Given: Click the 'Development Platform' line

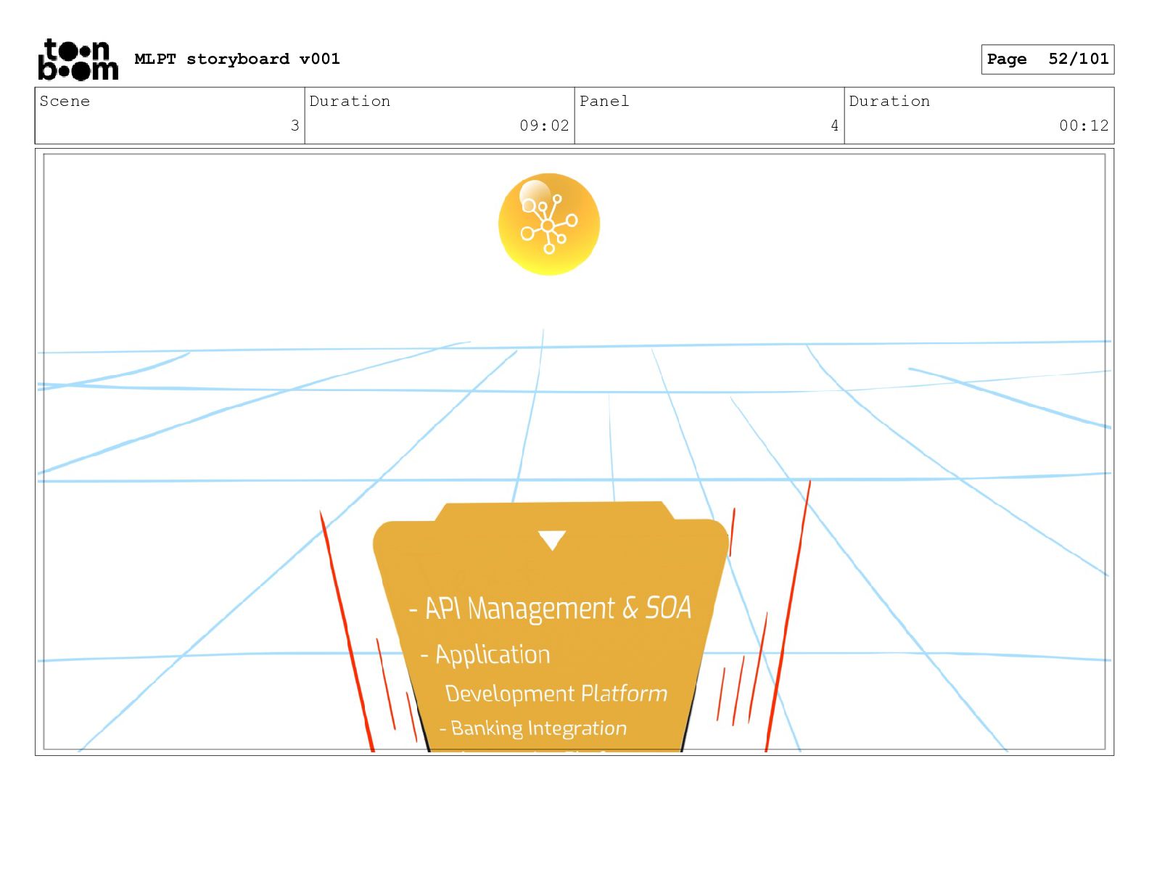Looking at the screenshot, I should coord(556,694).
